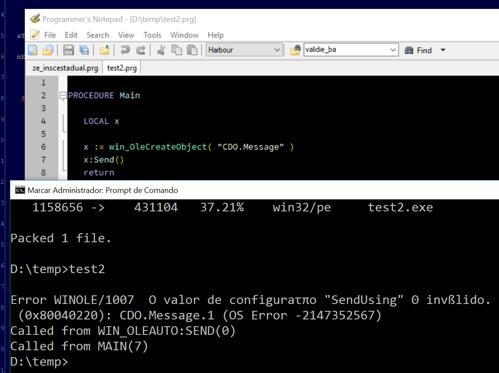Open the Harbour scheme dropdown
This screenshot has height=373, width=499.
point(277,50)
